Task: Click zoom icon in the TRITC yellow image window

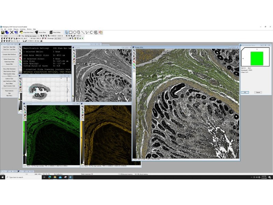Action: [83, 107]
